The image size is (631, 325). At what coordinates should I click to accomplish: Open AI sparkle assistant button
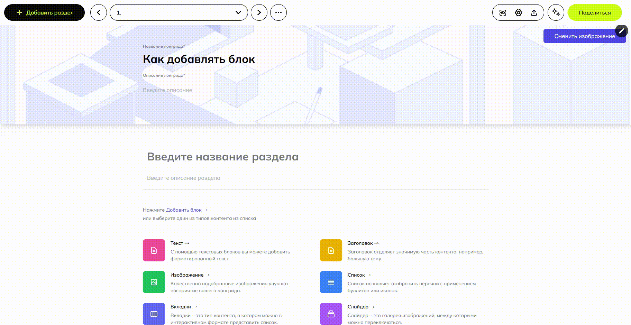pos(556,12)
